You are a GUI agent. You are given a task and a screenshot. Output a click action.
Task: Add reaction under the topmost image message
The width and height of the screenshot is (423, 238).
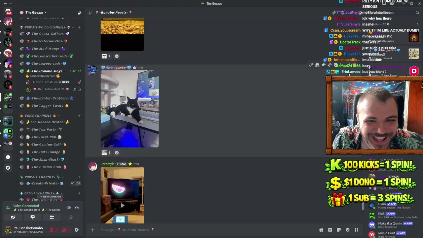coord(117,56)
